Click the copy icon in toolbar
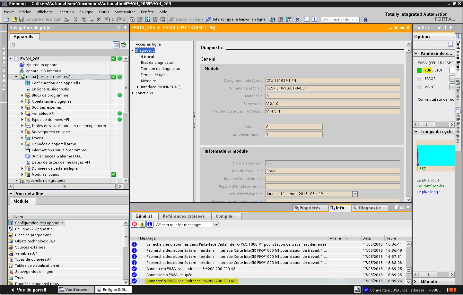The image size is (463, 295). pos(83,19)
